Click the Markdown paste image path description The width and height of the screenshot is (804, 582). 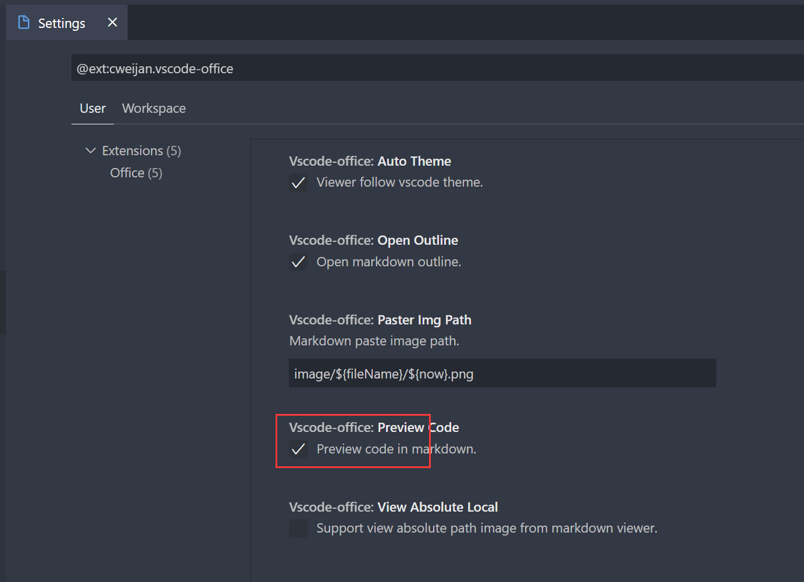tap(374, 341)
